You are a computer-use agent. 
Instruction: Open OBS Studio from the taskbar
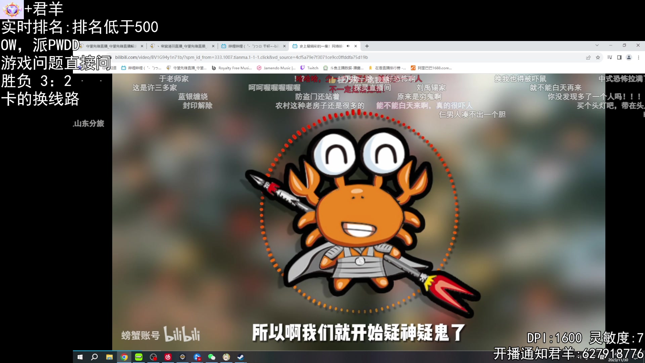tap(154, 357)
